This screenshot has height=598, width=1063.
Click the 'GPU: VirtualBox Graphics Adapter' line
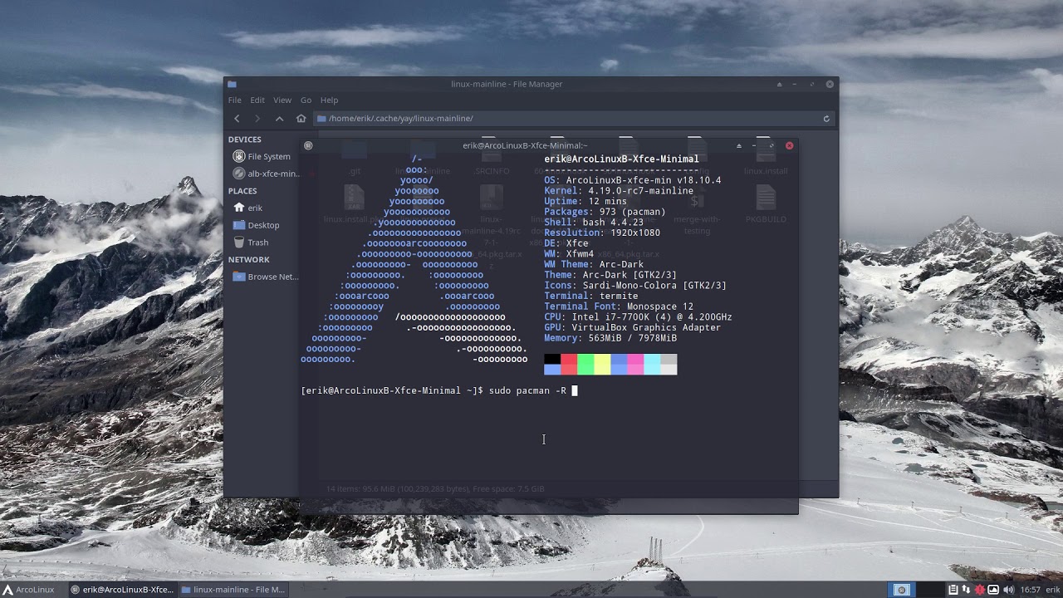tap(633, 327)
